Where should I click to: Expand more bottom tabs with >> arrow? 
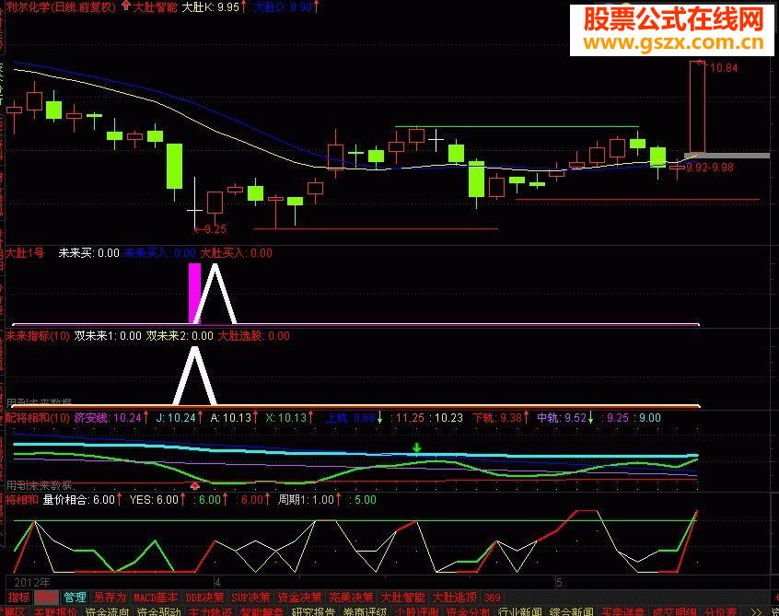click(756, 612)
